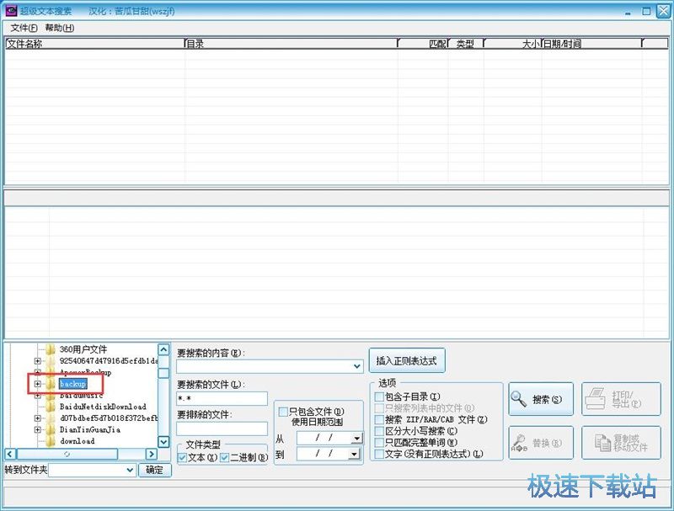Screen dimensions: 674x511
Task: Click the backup folder icon
Action: [51, 384]
